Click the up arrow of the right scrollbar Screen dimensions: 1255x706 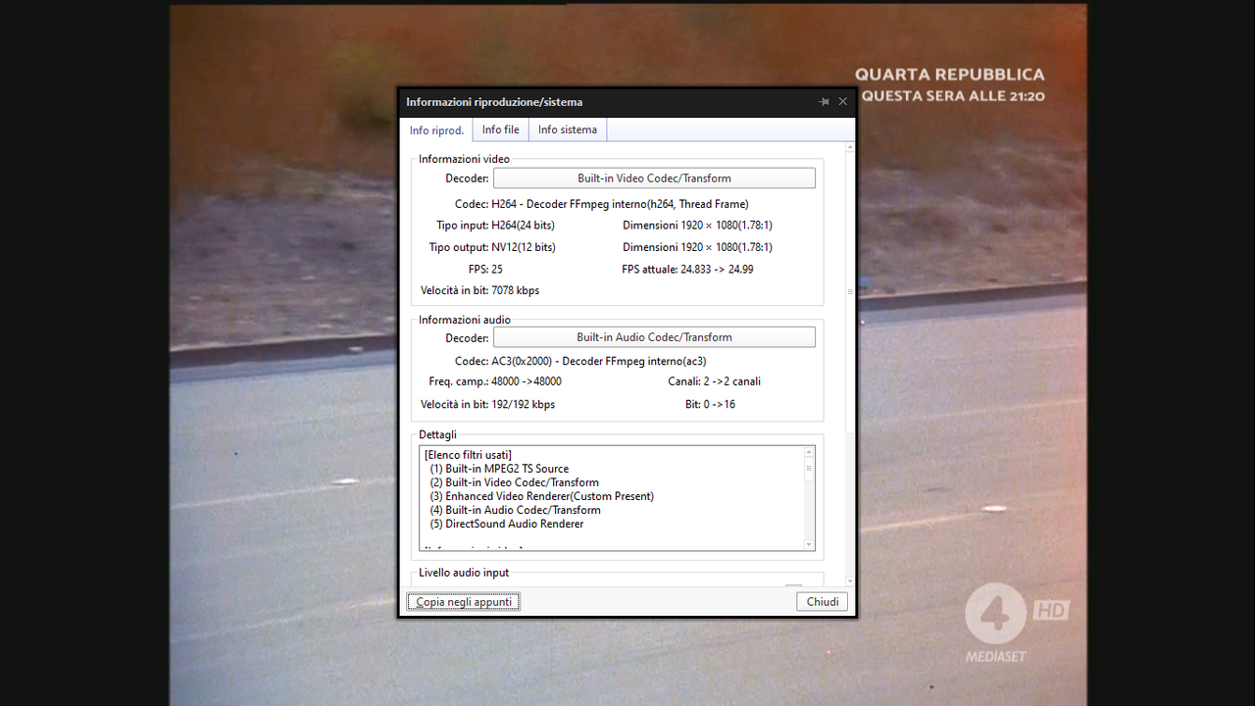point(849,146)
